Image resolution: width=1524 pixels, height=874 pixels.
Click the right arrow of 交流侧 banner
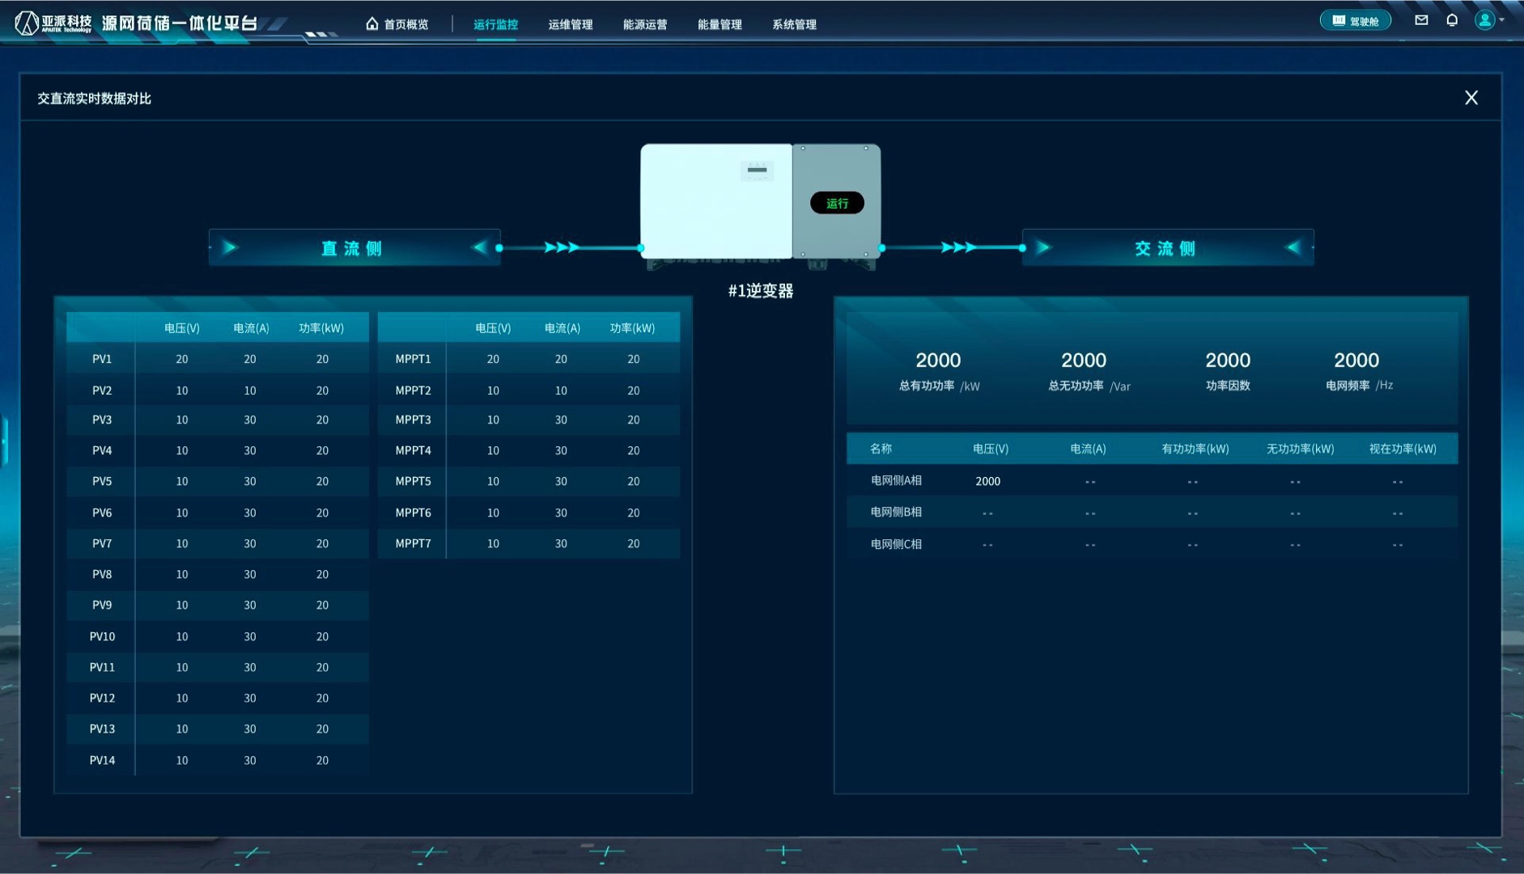coord(1293,247)
